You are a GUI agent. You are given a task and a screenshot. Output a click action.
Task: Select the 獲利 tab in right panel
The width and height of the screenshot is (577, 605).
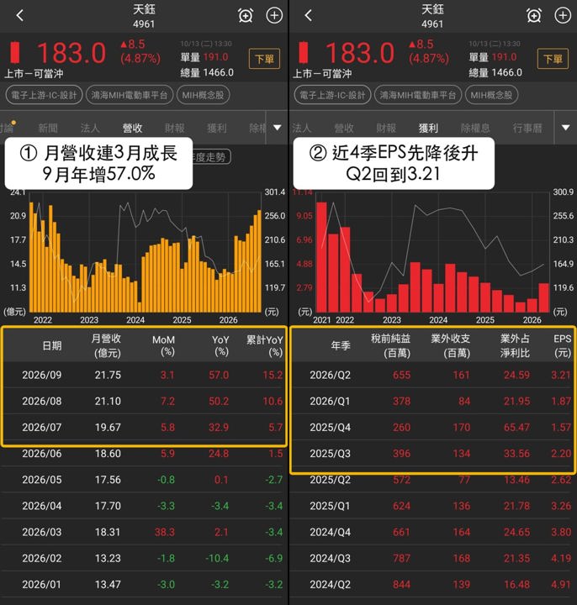[x=428, y=128]
